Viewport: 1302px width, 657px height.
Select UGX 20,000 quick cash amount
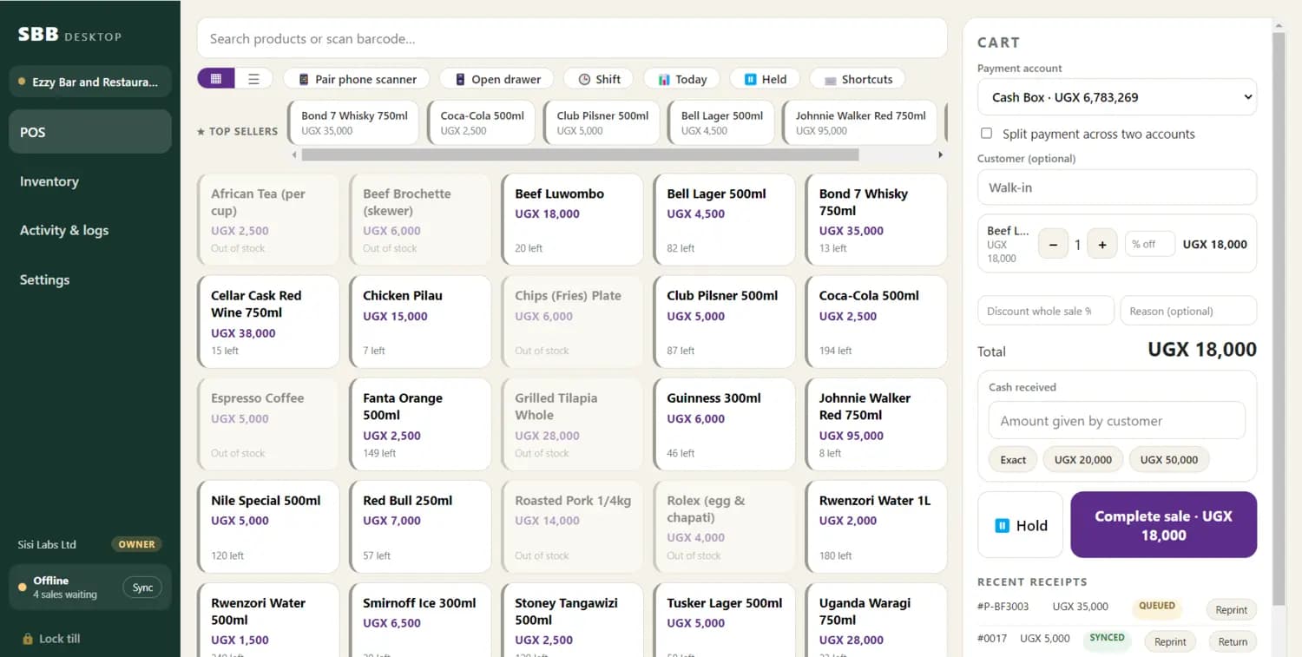1083,460
